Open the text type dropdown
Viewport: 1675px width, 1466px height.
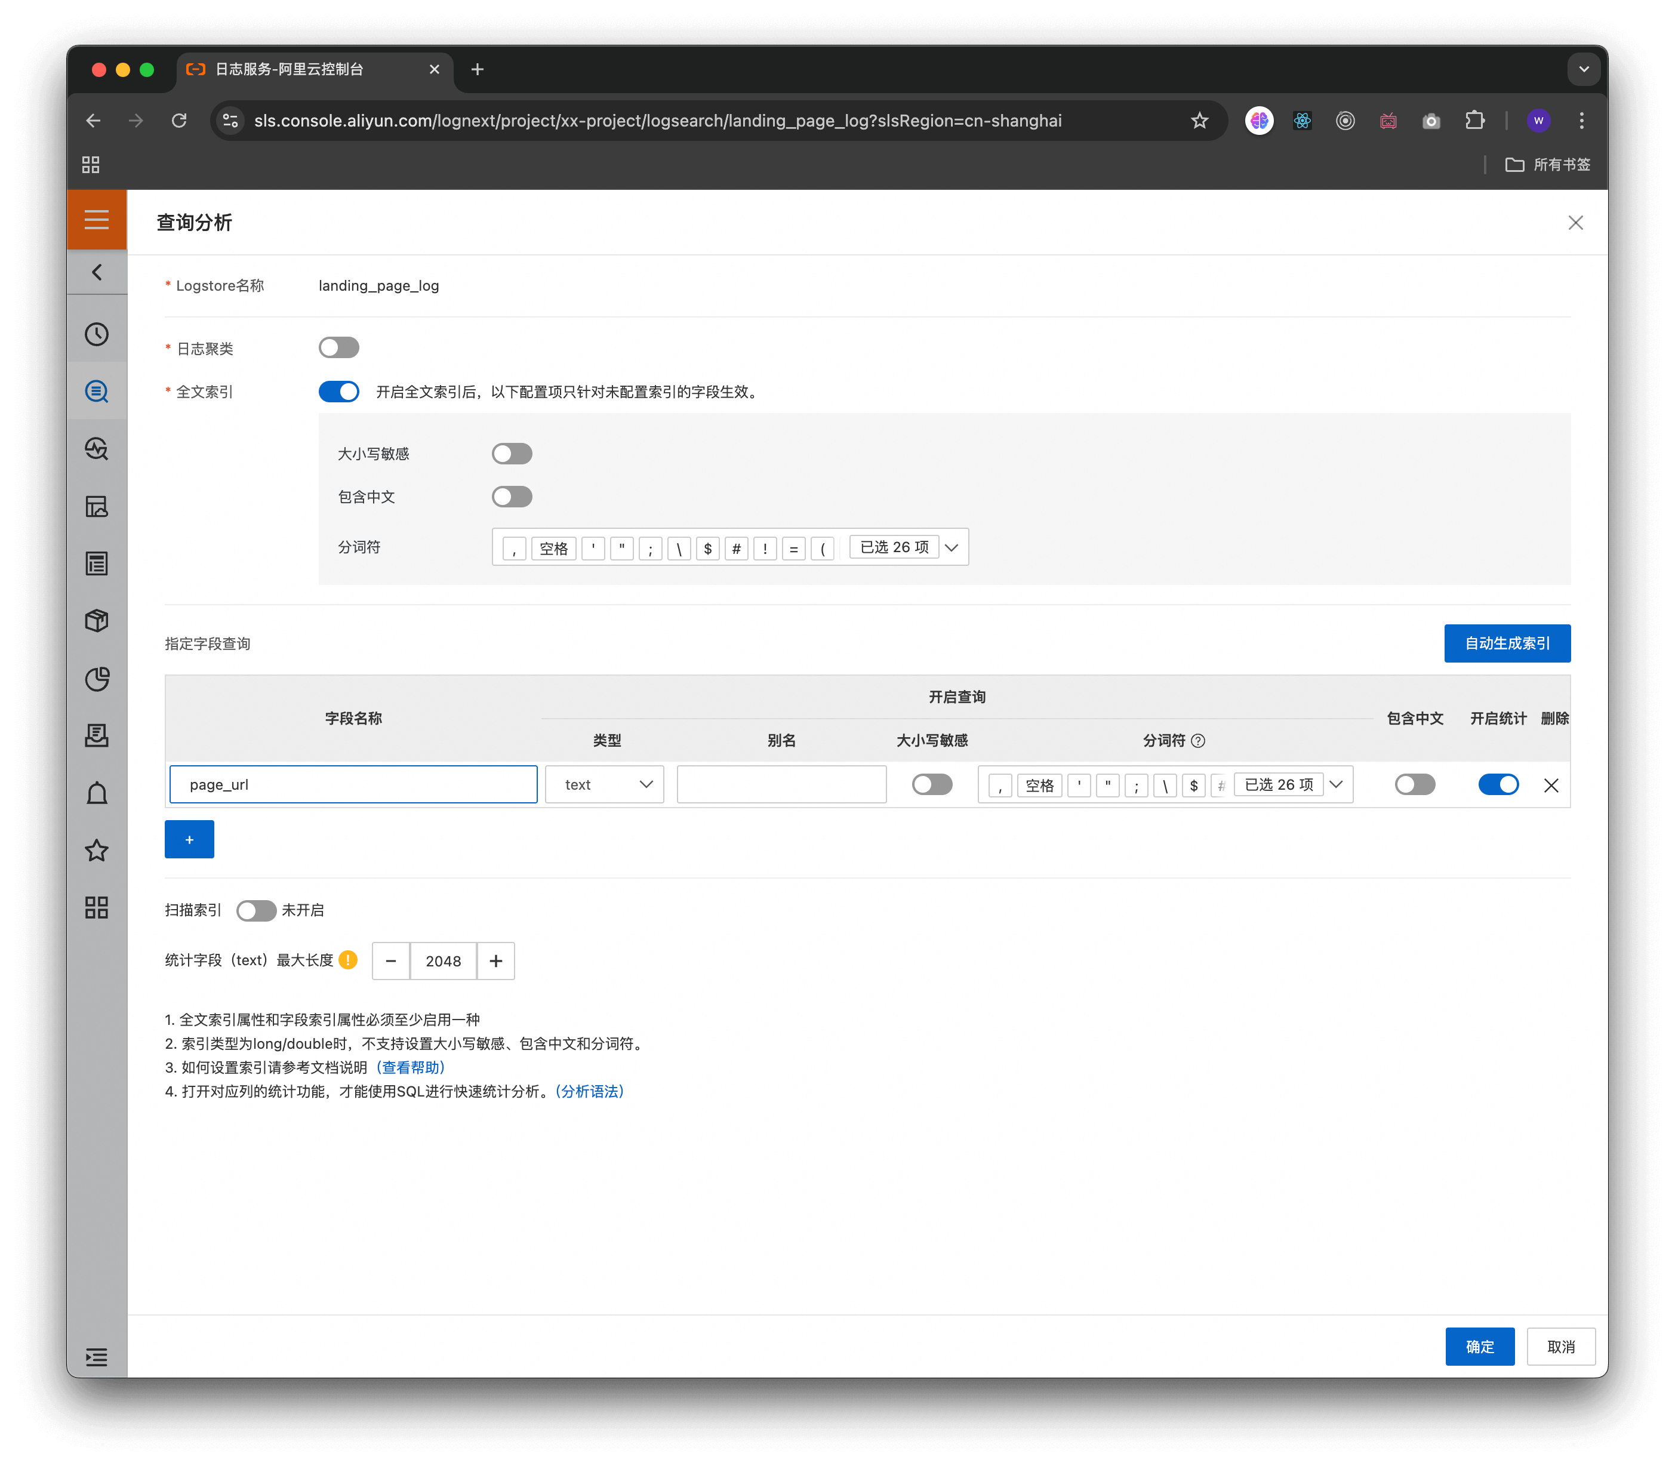tap(605, 784)
